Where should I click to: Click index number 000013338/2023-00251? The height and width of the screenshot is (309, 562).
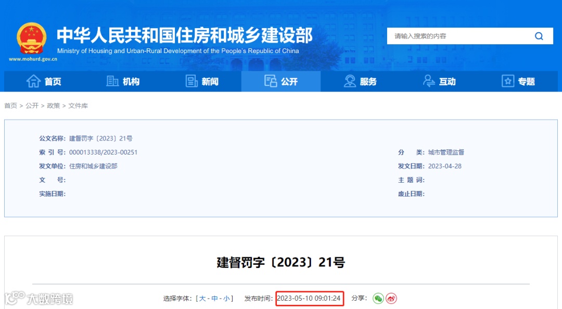pyautogui.click(x=103, y=152)
